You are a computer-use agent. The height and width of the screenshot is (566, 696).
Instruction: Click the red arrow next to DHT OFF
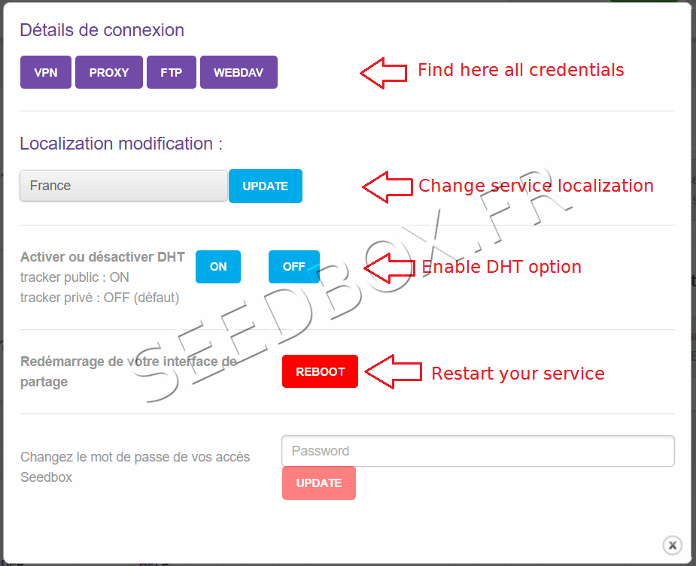(x=389, y=267)
